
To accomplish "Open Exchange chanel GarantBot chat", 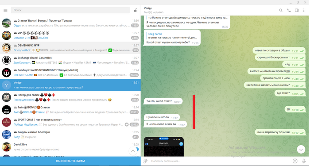I will [x=70, y=60].
